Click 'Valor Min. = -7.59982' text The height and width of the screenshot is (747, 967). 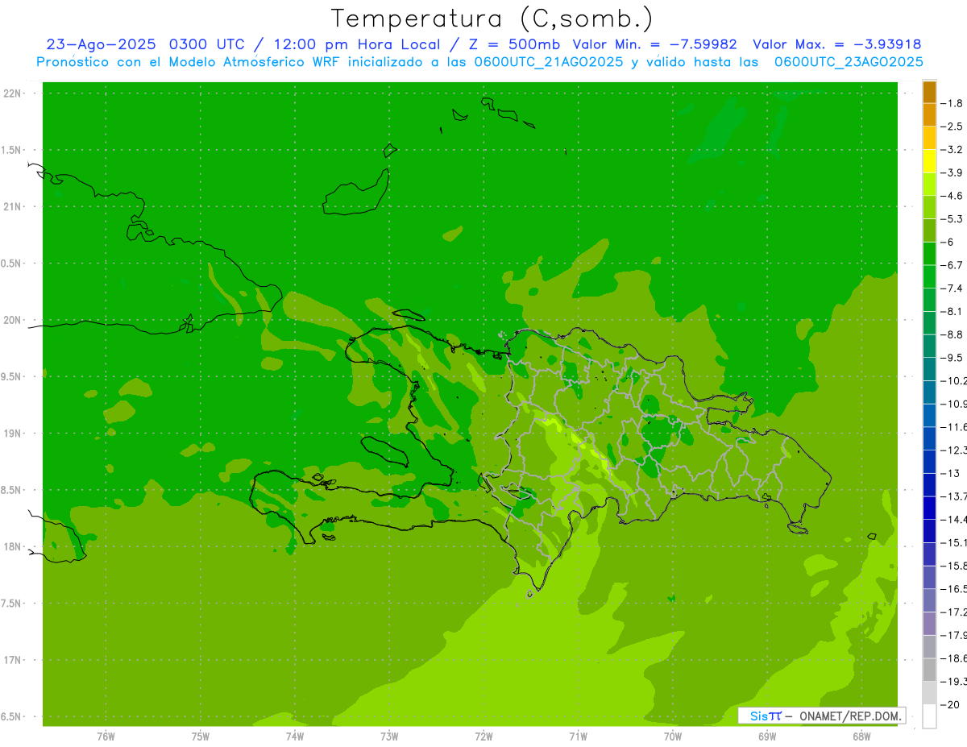tap(654, 44)
